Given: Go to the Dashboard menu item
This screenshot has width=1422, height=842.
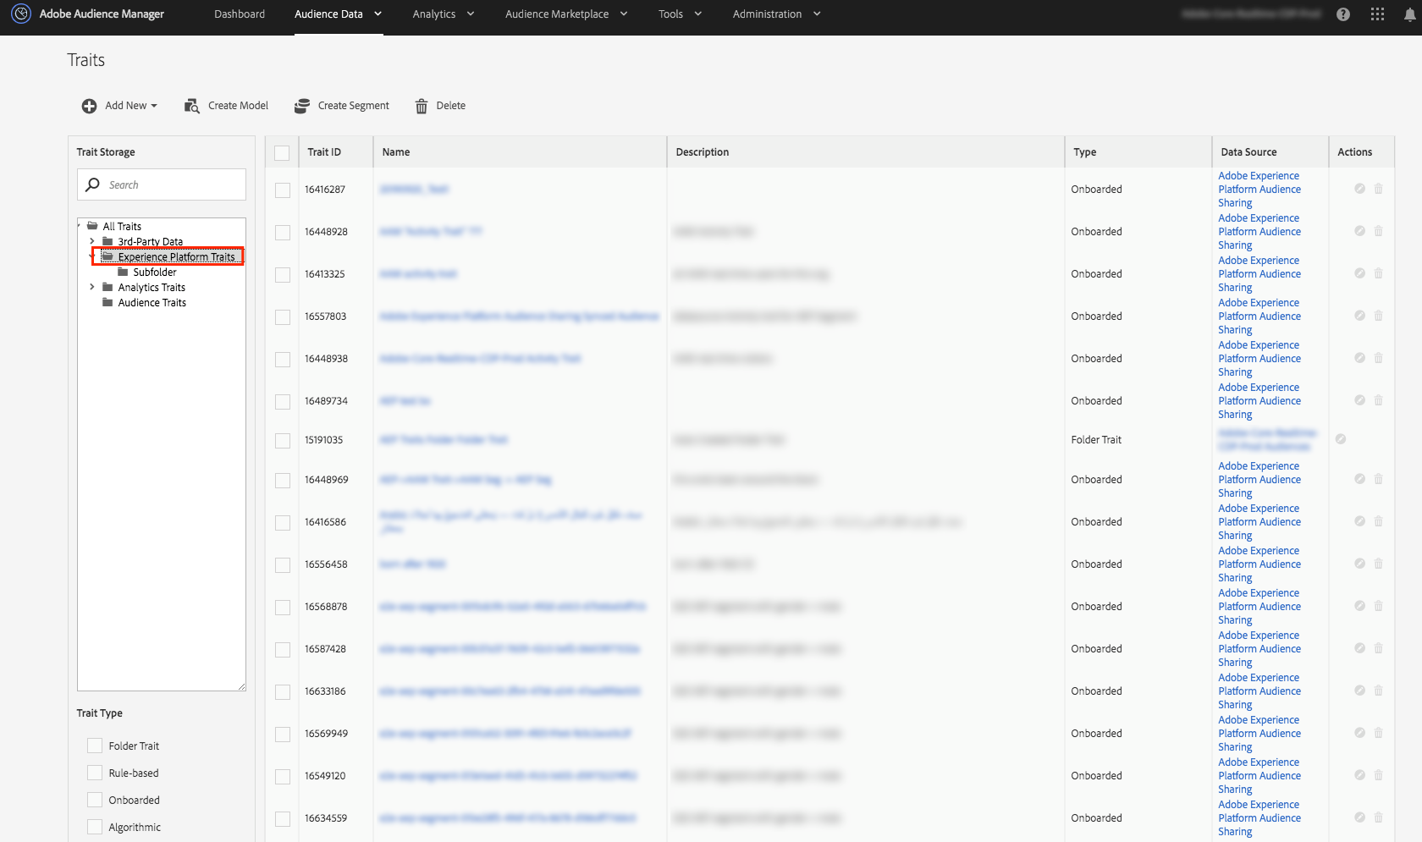Looking at the screenshot, I should click(x=240, y=14).
